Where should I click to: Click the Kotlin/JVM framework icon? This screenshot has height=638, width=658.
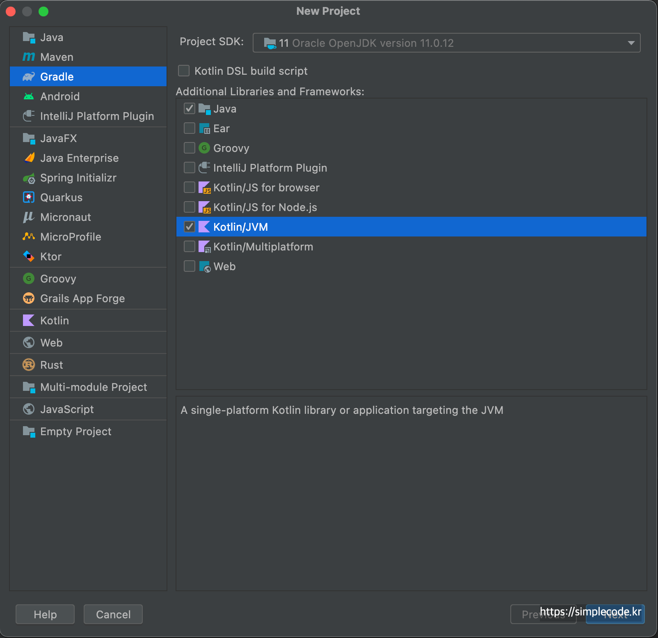[204, 227]
